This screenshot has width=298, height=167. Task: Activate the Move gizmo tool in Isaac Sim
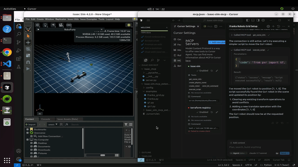(x=28, y=42)
